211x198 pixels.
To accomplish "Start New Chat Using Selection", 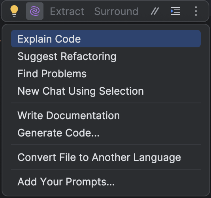I will [106, 91].
